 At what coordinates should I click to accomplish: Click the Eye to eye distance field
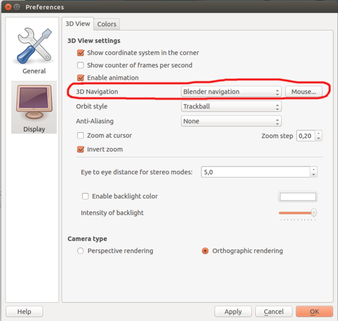pyautogui.click(x=255, y=172)
